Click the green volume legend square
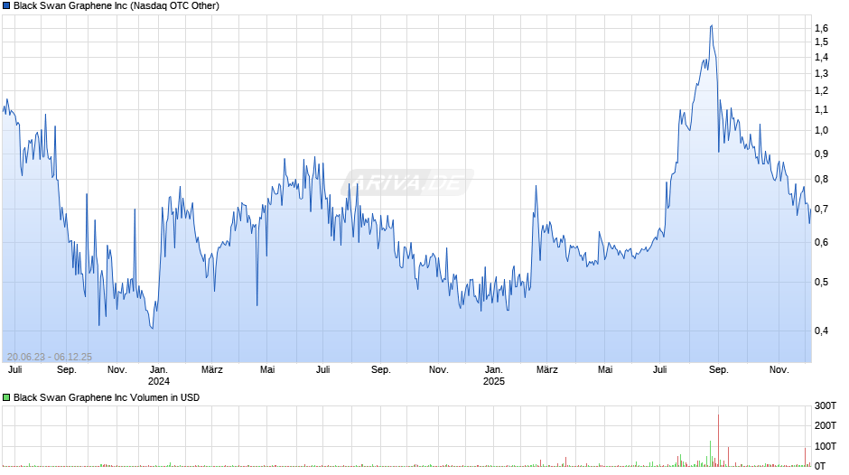The height and width of the screenshot is (475, 849). pyautogui.click(x=6, y=397)
